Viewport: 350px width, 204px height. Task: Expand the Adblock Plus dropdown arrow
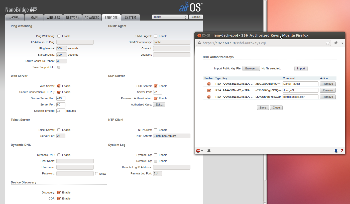click(x=202, y=151)
